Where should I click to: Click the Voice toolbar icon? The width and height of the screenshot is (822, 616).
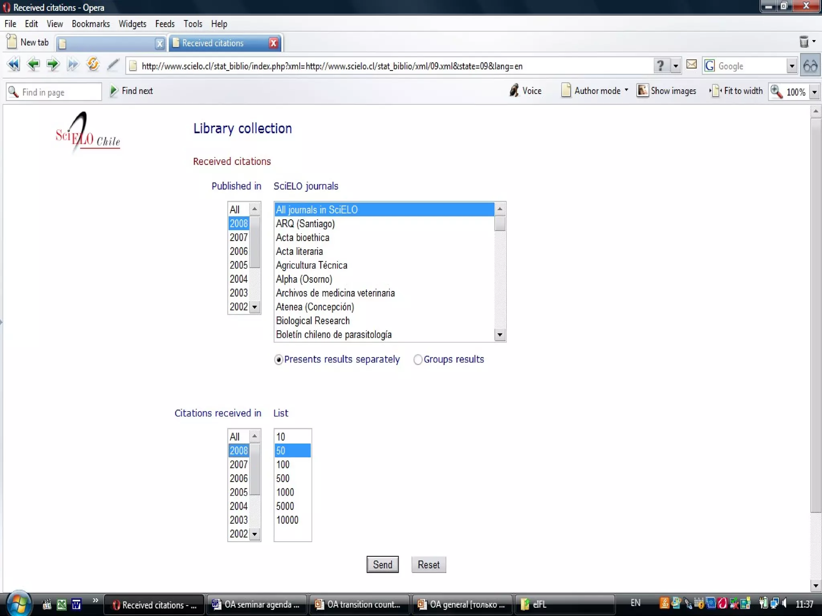(x=514, y=91)
